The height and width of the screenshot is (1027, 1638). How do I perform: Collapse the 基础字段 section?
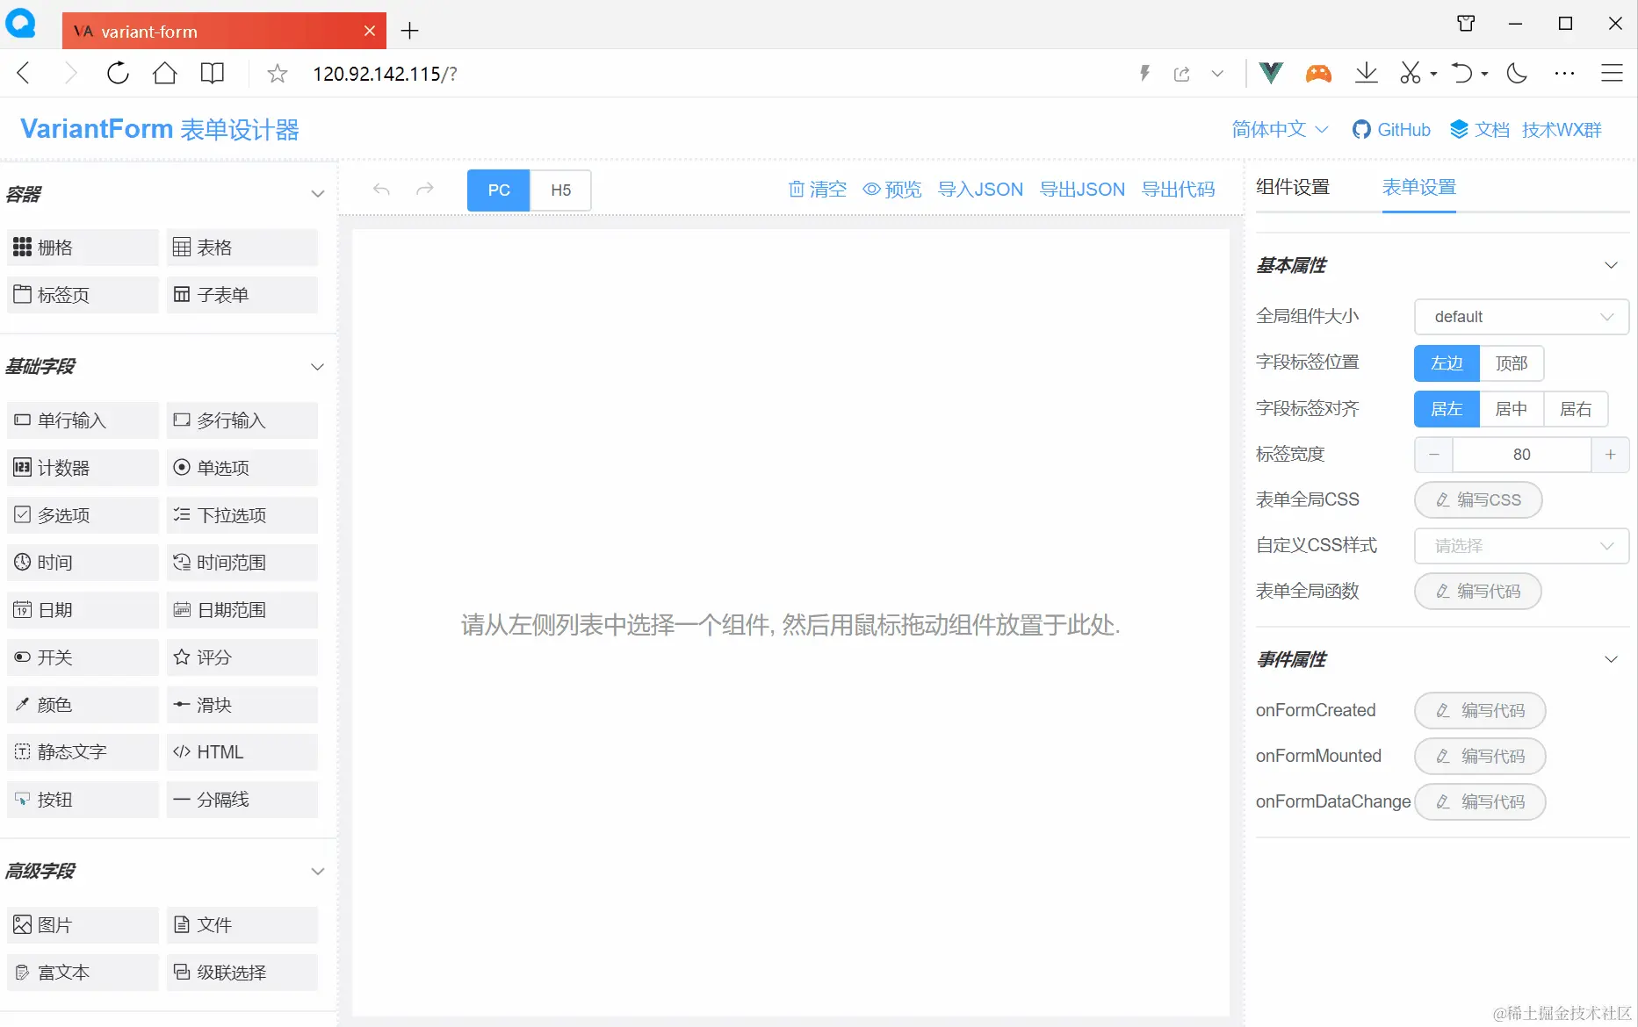pos(317,366)
